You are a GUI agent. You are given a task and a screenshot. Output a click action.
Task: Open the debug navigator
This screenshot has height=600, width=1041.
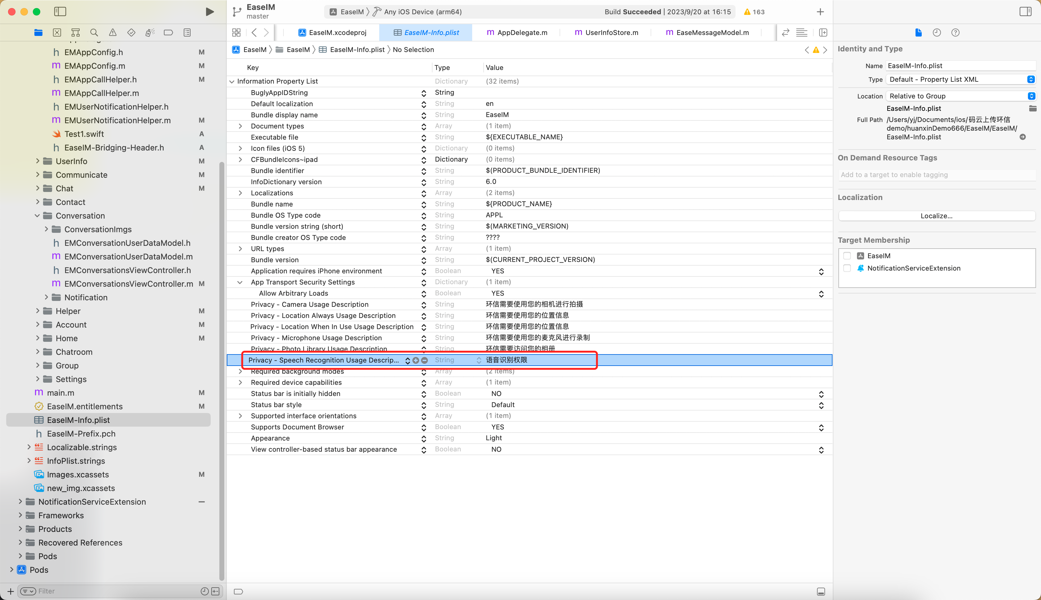tap(150, 33)
